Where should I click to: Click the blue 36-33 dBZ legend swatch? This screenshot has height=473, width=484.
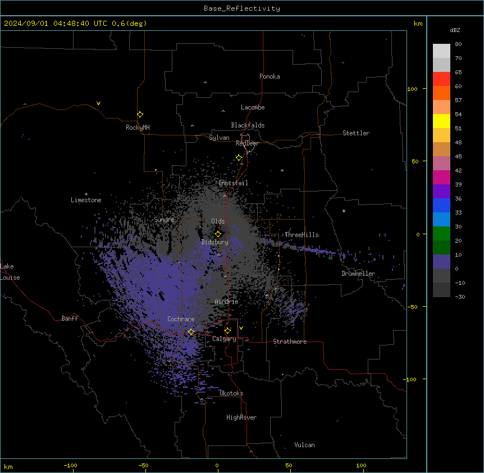tap(441, 205)
